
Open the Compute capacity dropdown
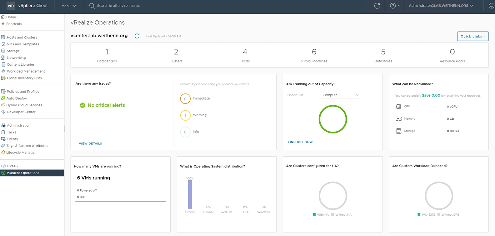[x=341, y=95]
